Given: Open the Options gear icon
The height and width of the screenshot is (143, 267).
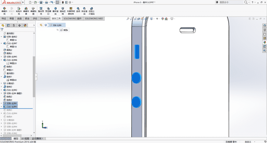Looking at the screenshot, I should point(70,2).
